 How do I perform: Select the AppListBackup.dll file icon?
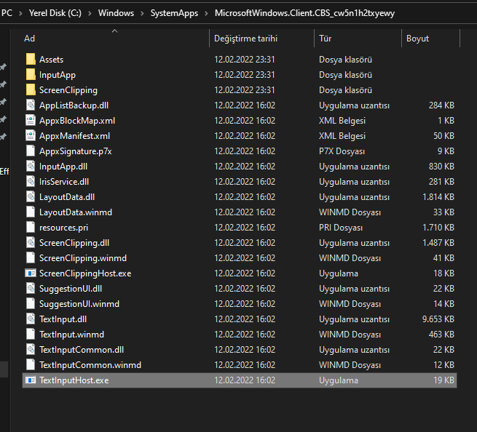tap(31, 105)
